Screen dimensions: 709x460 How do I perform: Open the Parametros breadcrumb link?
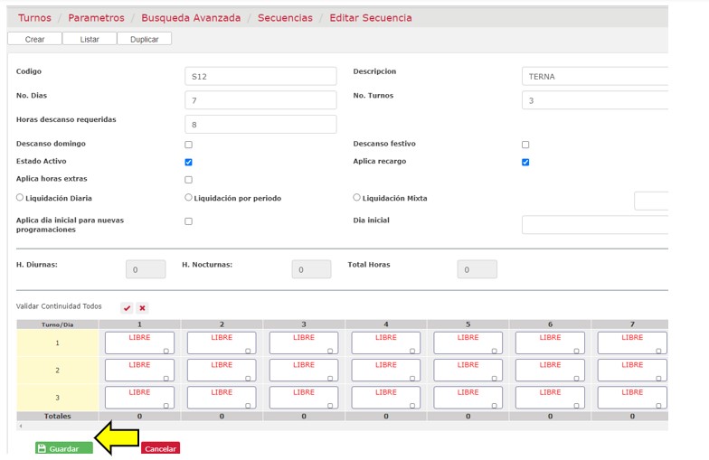tap(96, 18)
